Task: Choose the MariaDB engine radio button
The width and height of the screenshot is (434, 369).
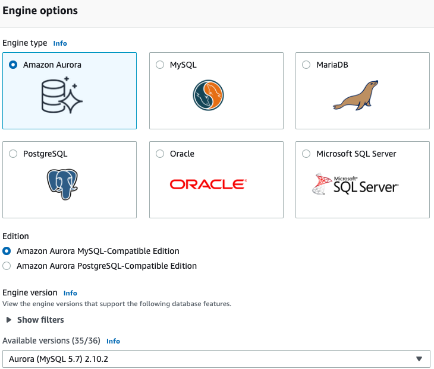Action: point(306,65)
